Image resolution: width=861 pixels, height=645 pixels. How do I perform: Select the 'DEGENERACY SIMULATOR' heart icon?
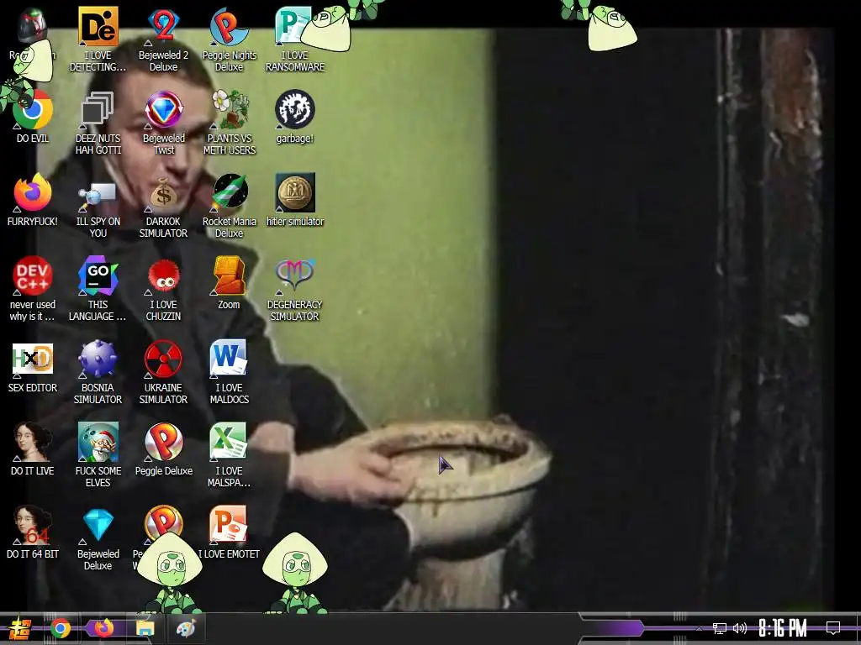pyautogui.click(x=294, y=275)
